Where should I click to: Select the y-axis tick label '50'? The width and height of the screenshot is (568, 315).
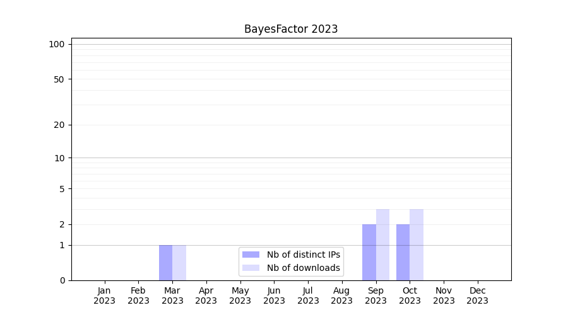(x=59, y=79)
